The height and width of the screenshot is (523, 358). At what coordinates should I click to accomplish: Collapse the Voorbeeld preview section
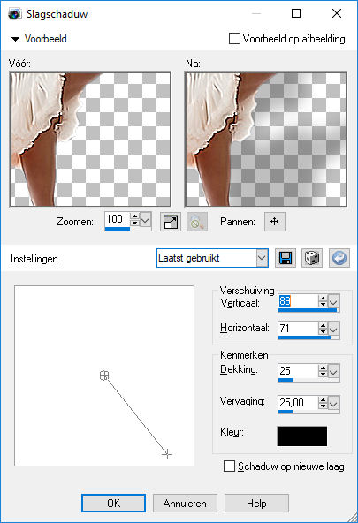point(15,39)
